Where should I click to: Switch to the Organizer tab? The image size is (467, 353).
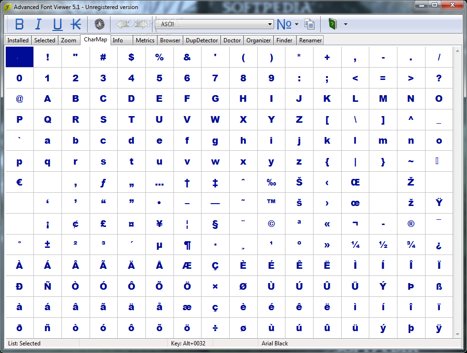pyautogui.click(x=258, y=40)
